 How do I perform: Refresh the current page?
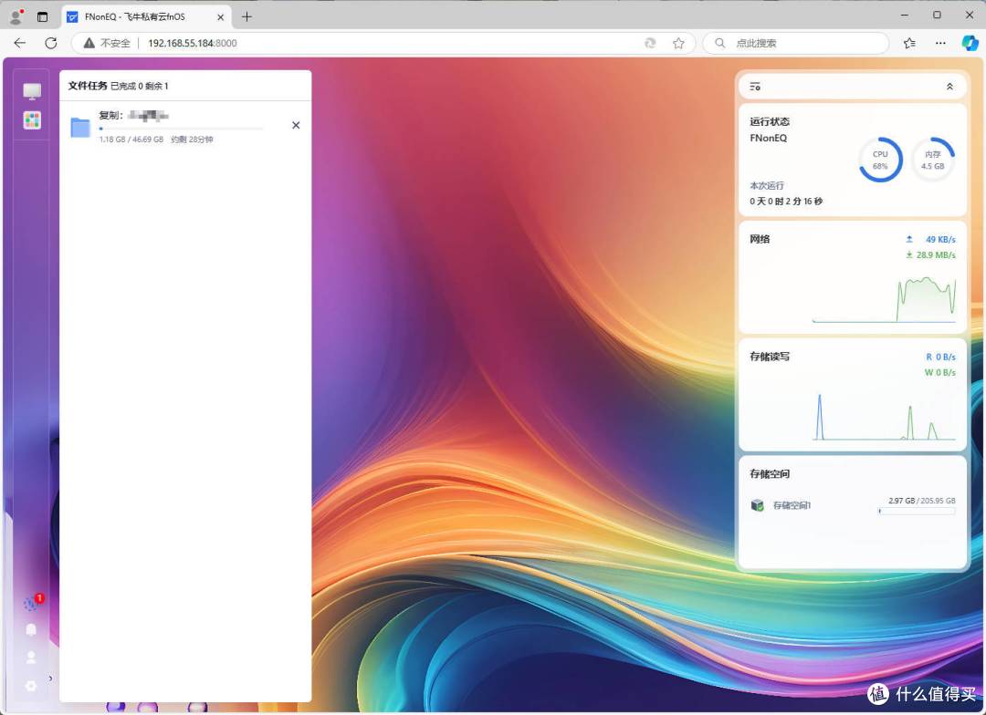(51, 43)
